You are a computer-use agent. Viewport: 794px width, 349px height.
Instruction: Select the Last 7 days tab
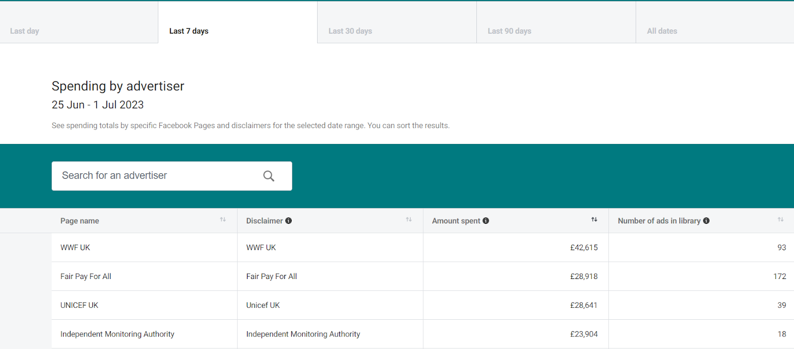click(238, 22)
